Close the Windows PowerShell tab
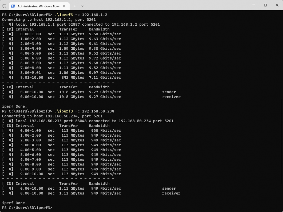 click(x=64, y=6)
